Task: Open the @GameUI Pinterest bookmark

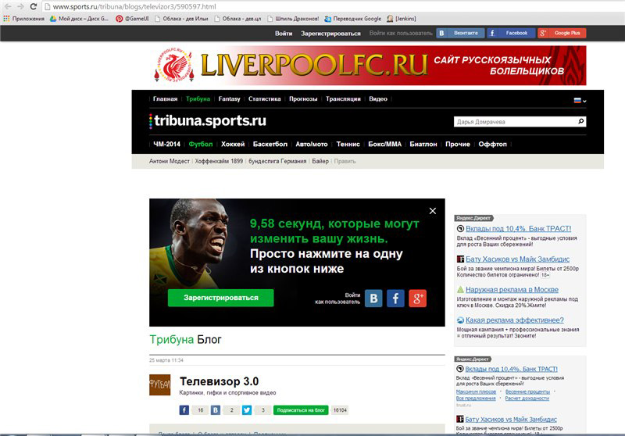Action: pyautogui.click(x=132, y=18)
